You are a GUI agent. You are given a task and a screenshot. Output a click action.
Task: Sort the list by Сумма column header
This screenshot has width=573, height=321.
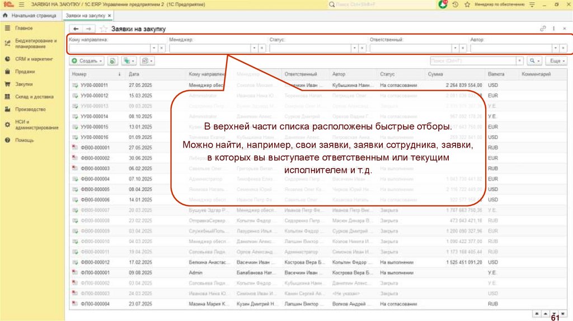[x=436, y=74]
